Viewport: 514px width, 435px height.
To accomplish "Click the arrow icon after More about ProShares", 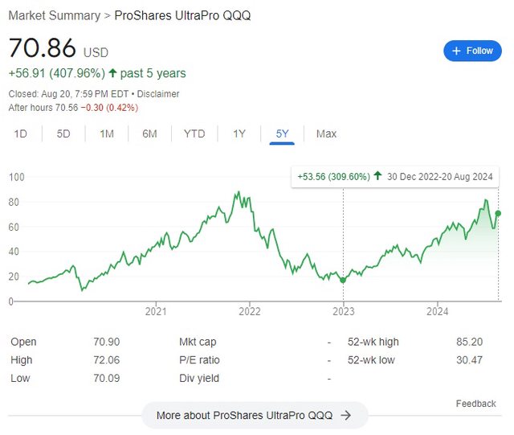I will [346, 416].
